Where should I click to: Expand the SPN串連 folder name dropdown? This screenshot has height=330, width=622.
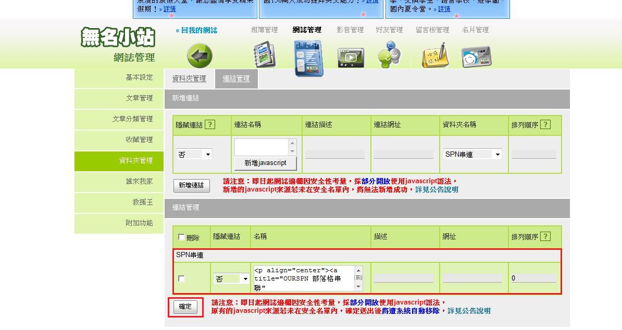coord(472,154)
